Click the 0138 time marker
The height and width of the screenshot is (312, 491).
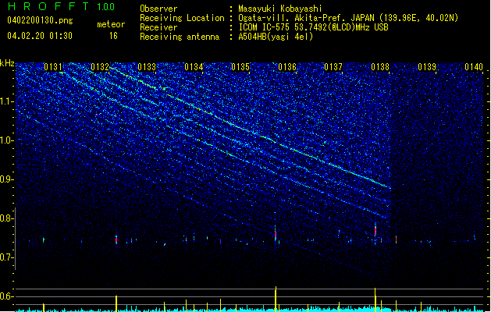coord(380,67)
